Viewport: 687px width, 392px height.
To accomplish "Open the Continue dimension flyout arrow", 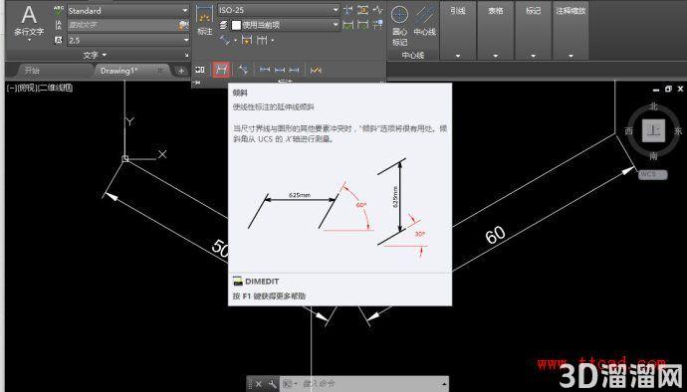I will [x=273, y=41].
